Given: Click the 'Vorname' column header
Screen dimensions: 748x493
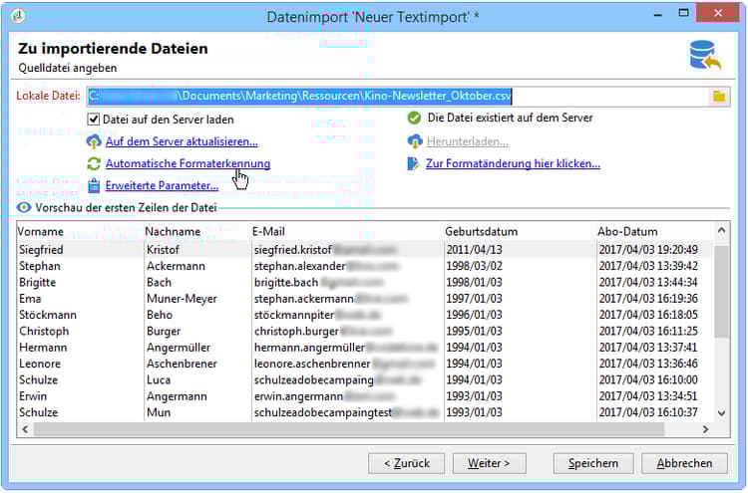Looking at the screenshot, I should pos(80,231).
